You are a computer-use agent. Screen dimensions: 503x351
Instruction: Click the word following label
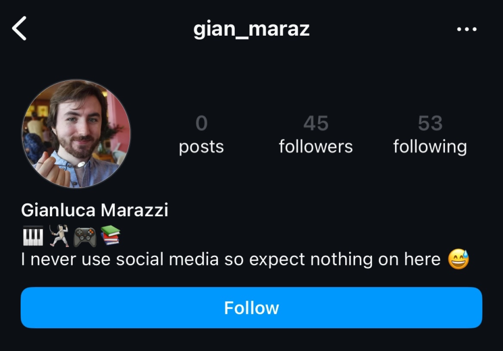click(430, 147)
